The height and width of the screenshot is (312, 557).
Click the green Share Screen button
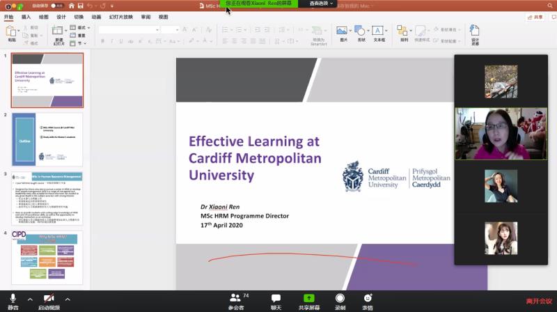309,302
